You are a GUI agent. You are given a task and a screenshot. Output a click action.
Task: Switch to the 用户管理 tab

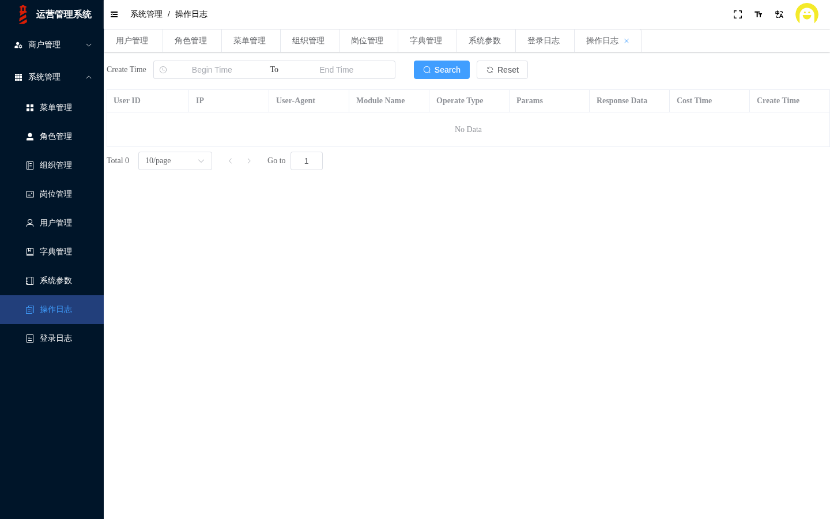tap(132, 41)
